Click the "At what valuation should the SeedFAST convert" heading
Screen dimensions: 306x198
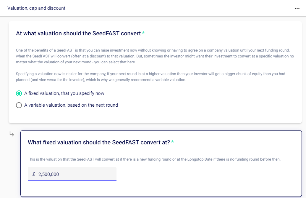click(78, 33)
